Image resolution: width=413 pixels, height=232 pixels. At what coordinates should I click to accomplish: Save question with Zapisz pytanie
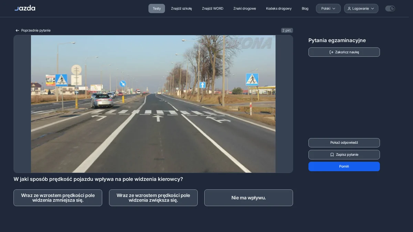(x=344, y=155)
